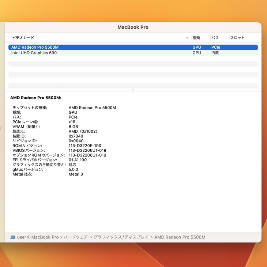Click the PCIe lane width value x16
The height and width of the screenshot is (267, 267).
(x=72, y=122)
